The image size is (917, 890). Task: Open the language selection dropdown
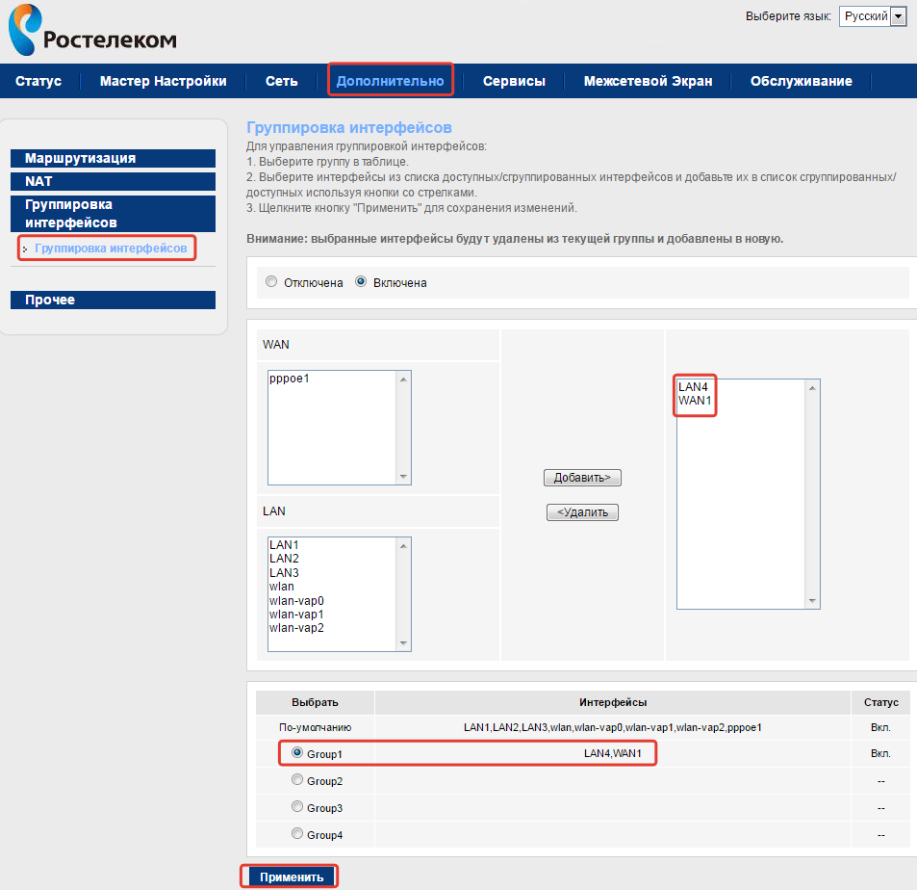pyautogui.click(x=873, y=16)
